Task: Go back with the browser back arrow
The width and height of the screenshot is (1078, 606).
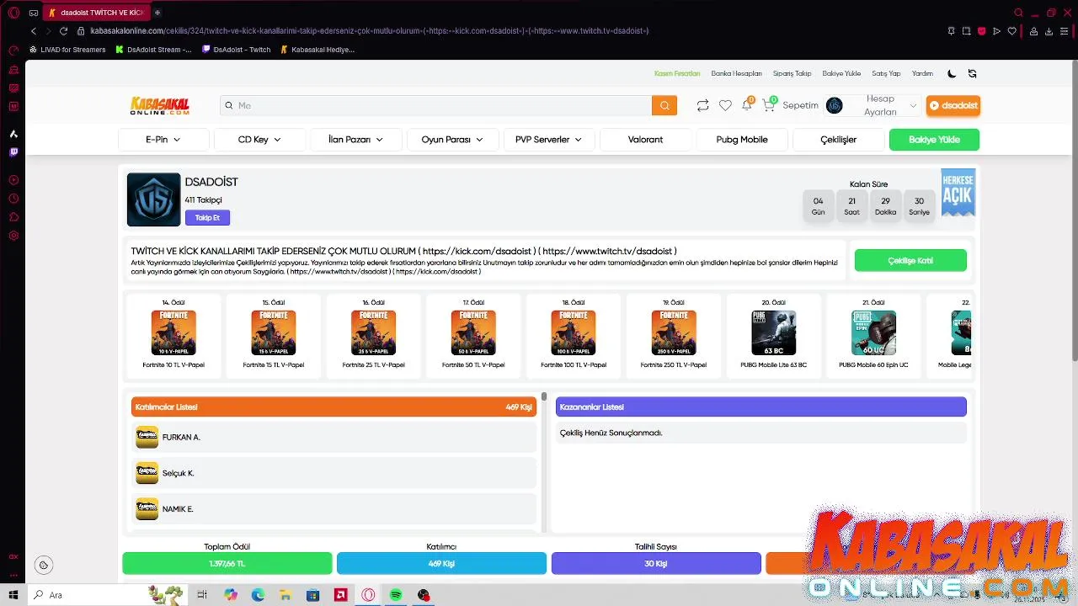Action: click(34, 31)
